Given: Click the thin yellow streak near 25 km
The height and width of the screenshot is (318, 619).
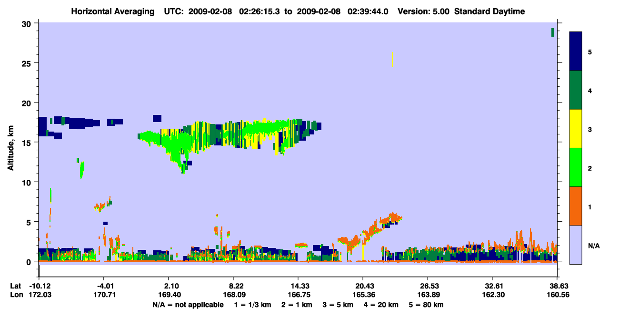Looking at the screenshot, I should click(x=392, y=59).
